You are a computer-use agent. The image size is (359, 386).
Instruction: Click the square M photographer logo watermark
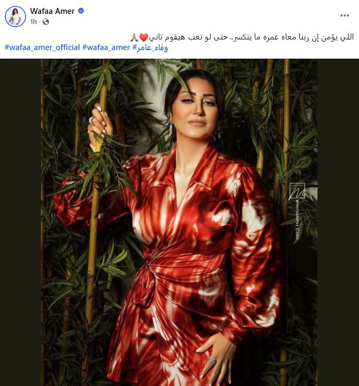(x=297, y=191)
